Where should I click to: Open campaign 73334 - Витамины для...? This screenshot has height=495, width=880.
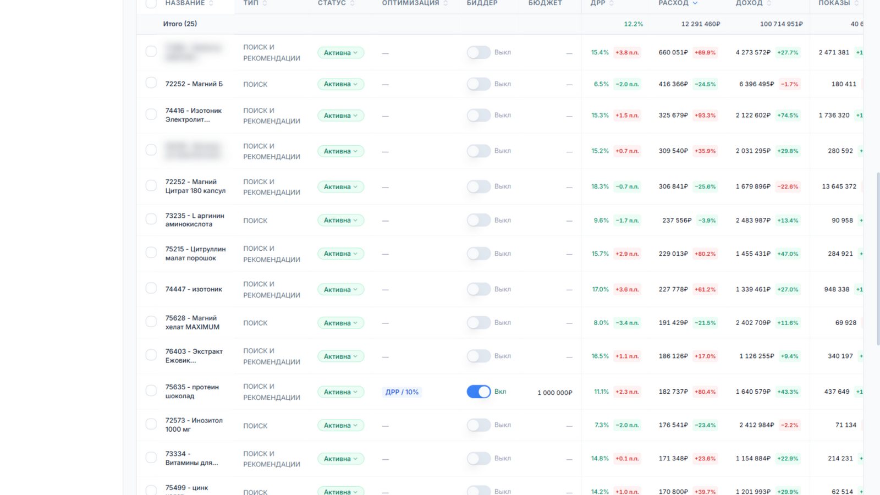pyautogui.click(x=191, y=458)
